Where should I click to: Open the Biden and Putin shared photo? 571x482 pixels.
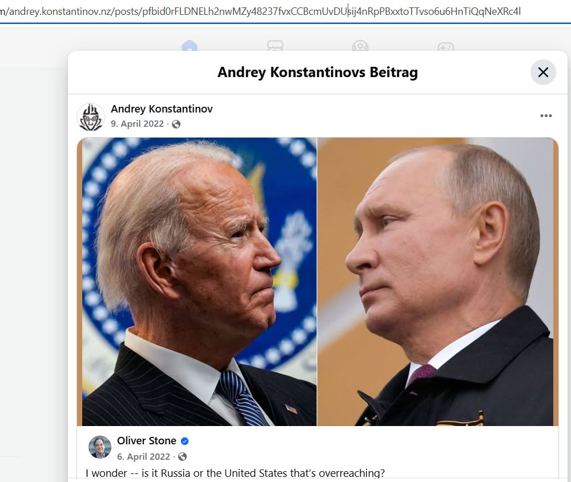317,281
